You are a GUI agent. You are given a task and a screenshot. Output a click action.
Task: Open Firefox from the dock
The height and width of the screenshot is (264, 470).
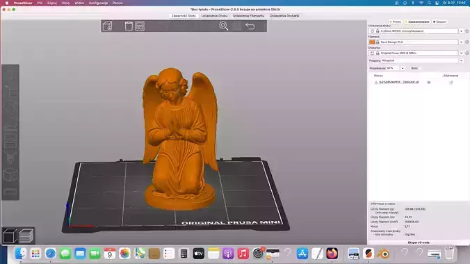click(x=332, y=254)
